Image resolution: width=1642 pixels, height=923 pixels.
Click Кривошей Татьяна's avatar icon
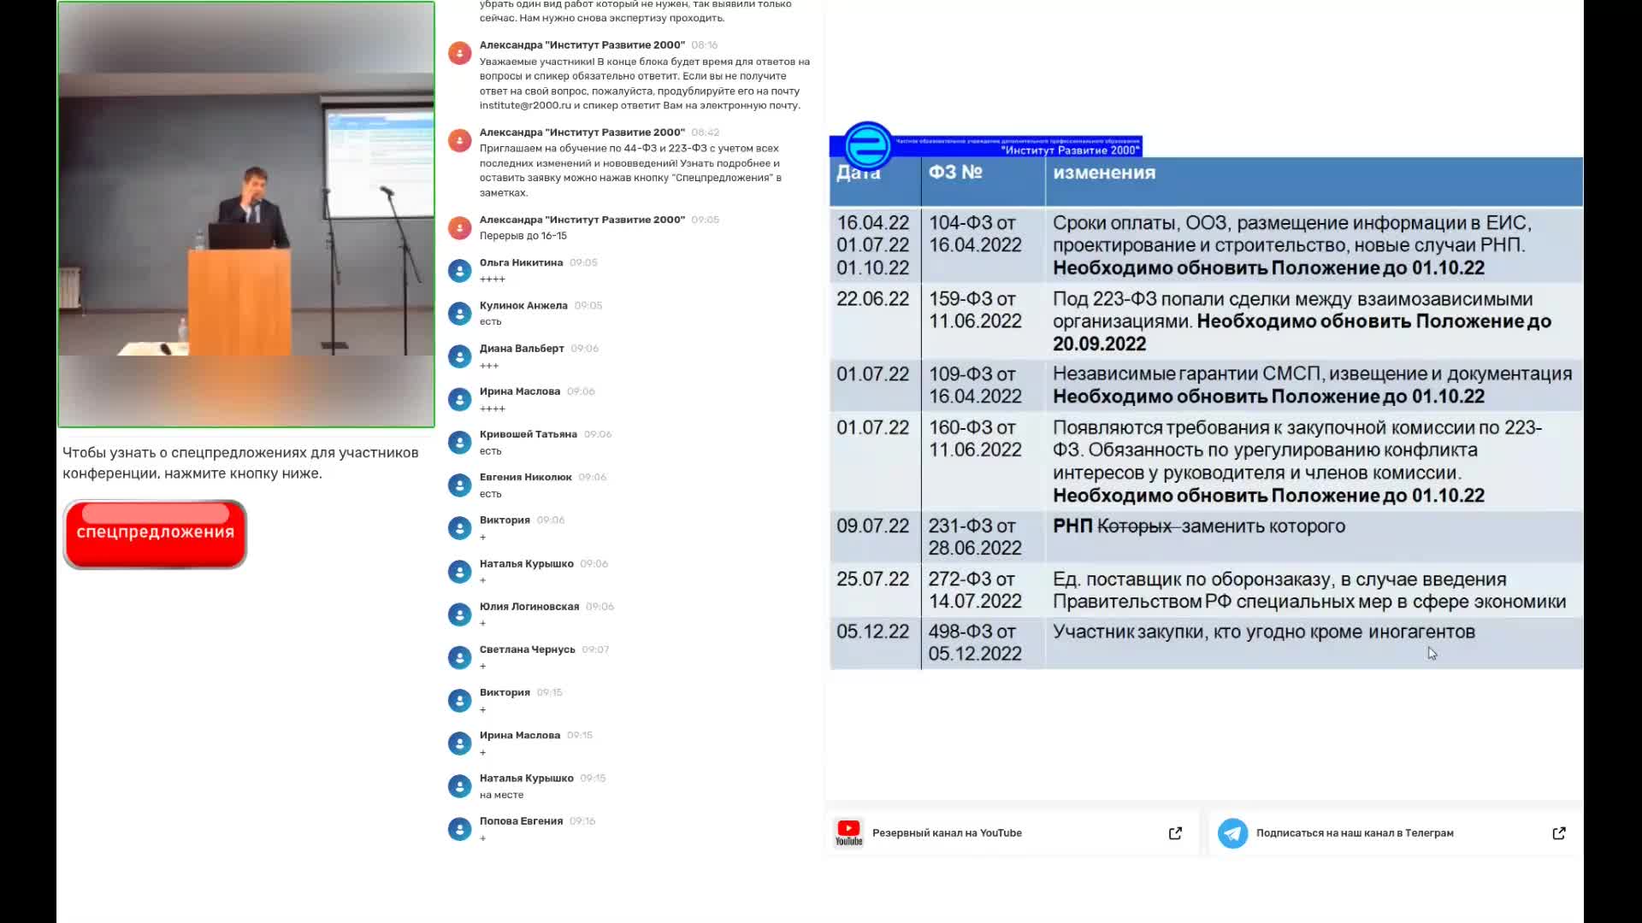pyautogui.click(x=459, y=442)
